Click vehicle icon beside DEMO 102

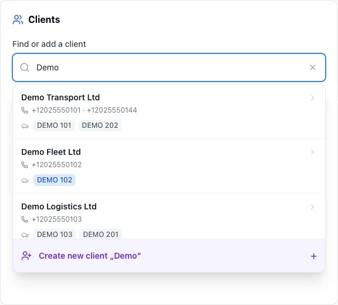[25, 180]
